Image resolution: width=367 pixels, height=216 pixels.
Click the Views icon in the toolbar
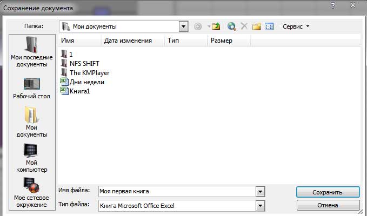tap(269, 26)
